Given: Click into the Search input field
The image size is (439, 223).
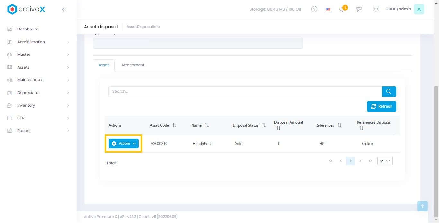Looking at the screenshot, I should [245, 92].
